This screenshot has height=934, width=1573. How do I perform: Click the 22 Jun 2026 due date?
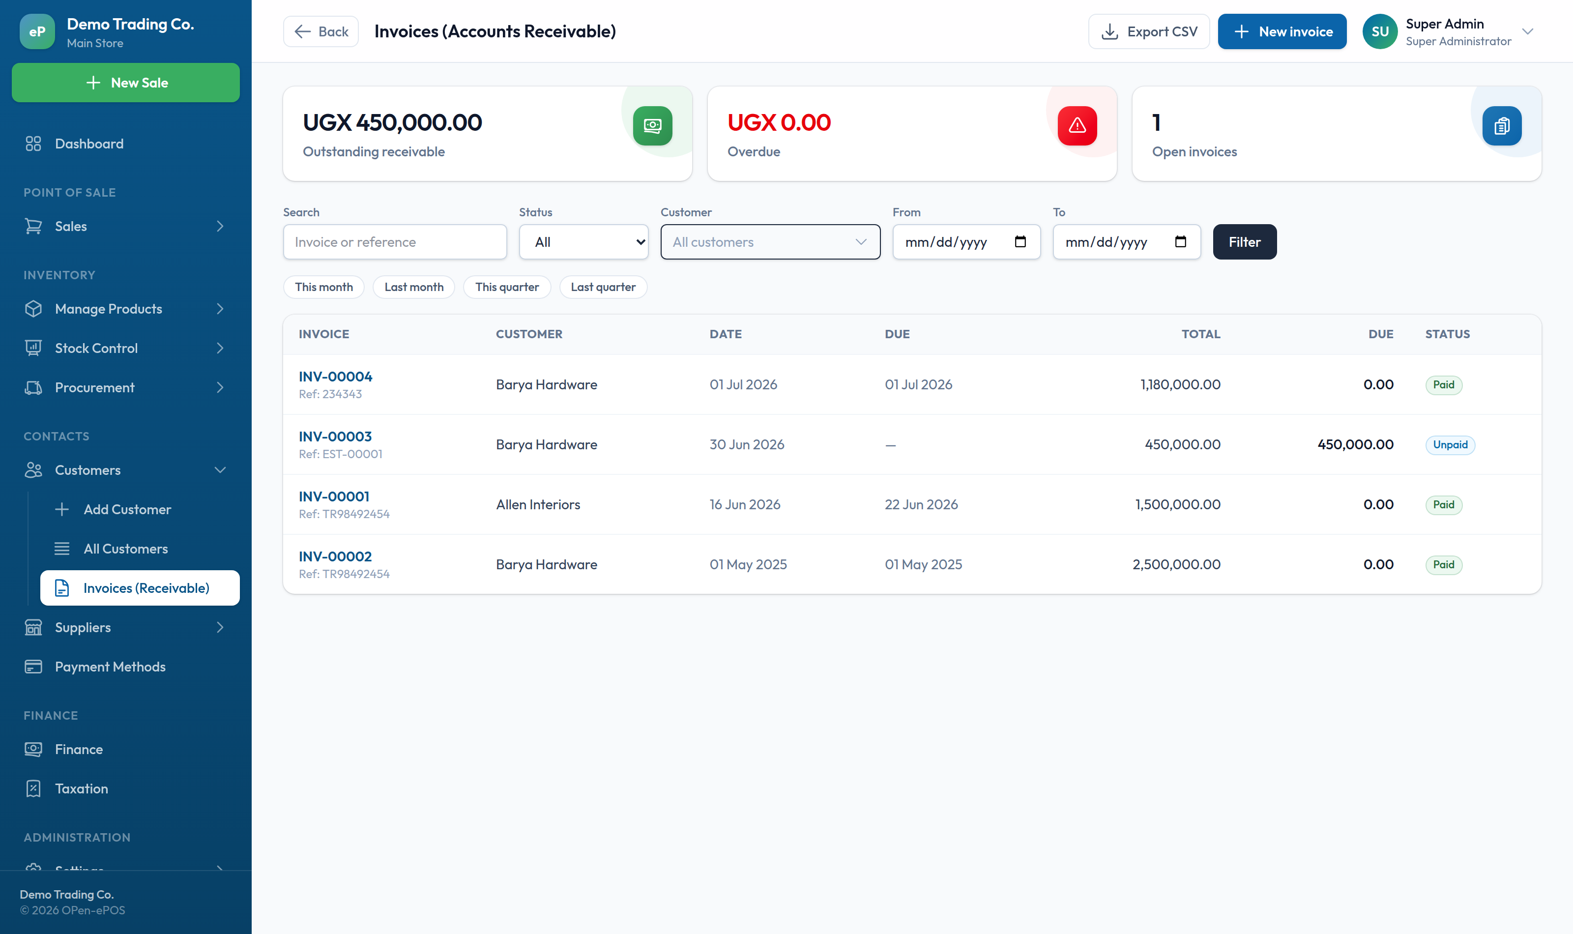921,504
